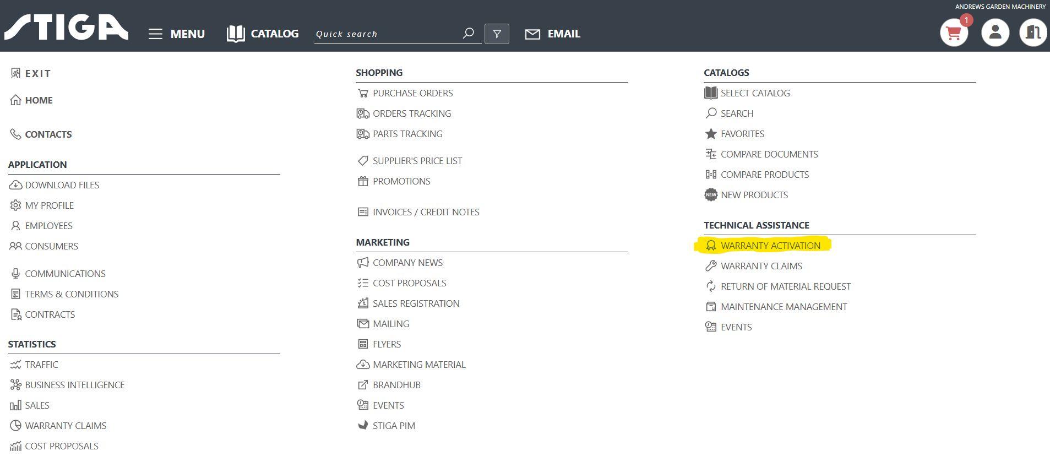This screenshot has width=1050, height=467.
Task: Go to Purchase Orders
Action: [x=412, y=93]
